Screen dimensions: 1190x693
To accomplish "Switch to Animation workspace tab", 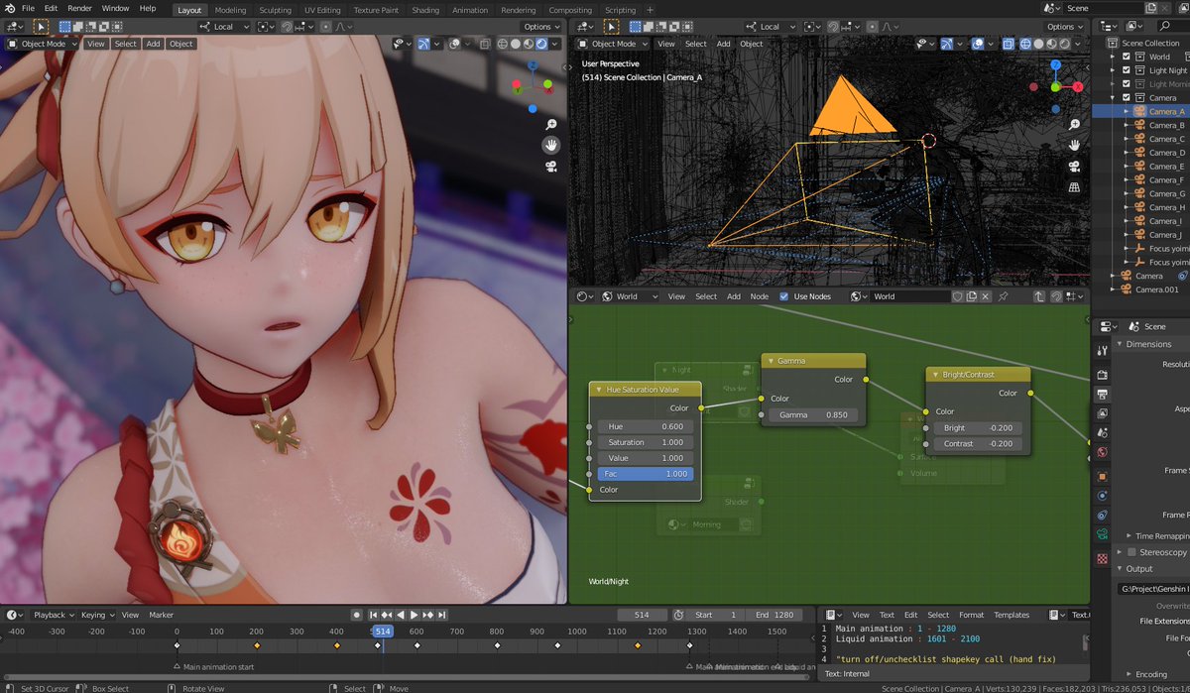I will [x=470, y=10].
